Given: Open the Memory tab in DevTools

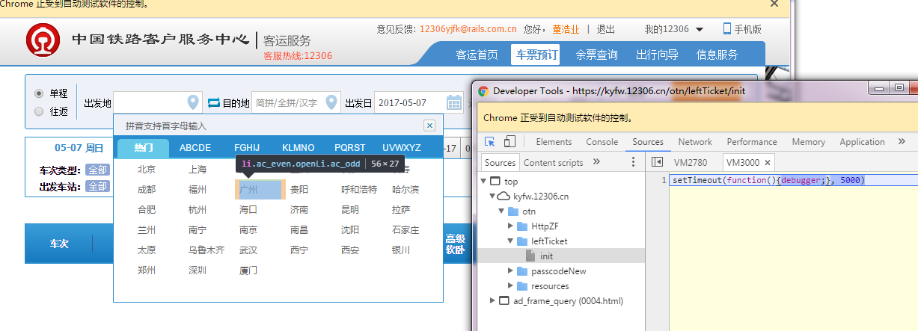Looking at the screenshot, I should tap(808, 142).
